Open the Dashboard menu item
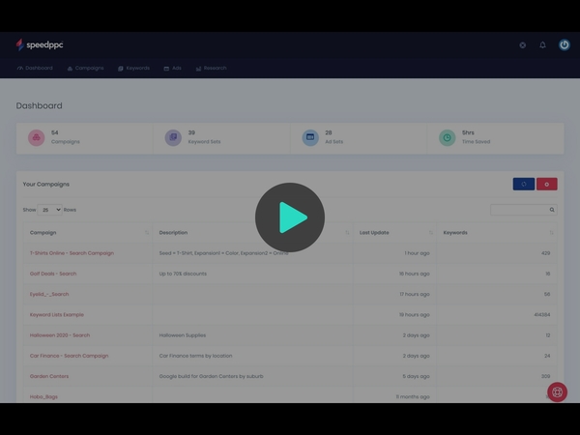The height and width of the screenshot is (435, 580). pyautogui.click(x=35, y=68)
